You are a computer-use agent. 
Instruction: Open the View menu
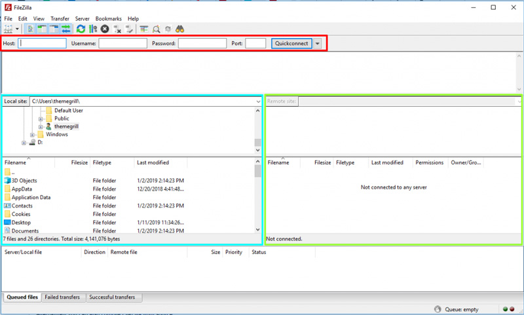[39, 19]
